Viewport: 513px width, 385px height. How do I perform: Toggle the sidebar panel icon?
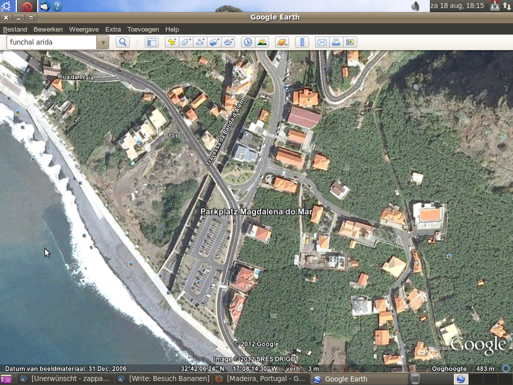click(151, 42)
